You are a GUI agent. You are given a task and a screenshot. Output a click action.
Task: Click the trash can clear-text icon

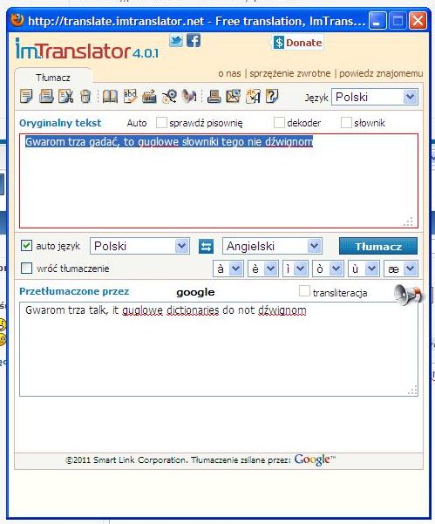85,97
